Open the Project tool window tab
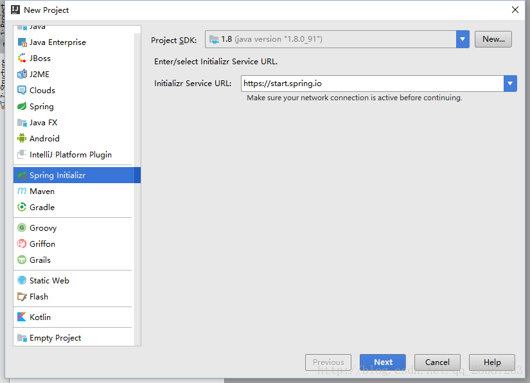The width and height of the screenshot is (530, 383). point(3,19)
